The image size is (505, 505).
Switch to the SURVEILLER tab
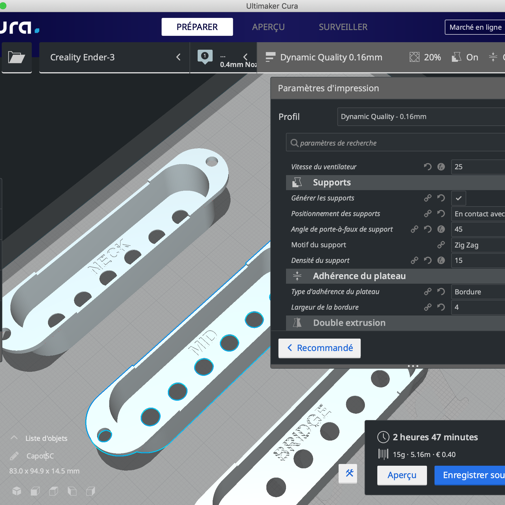point(343,27)
